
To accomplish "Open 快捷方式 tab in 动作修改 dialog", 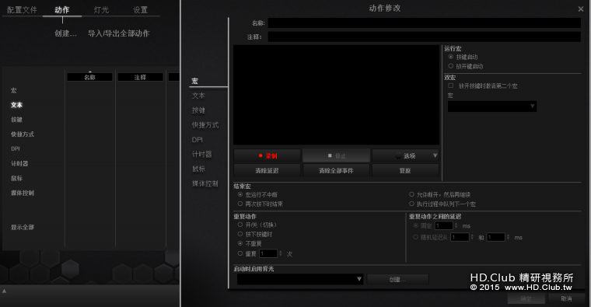I will [205, 125].
